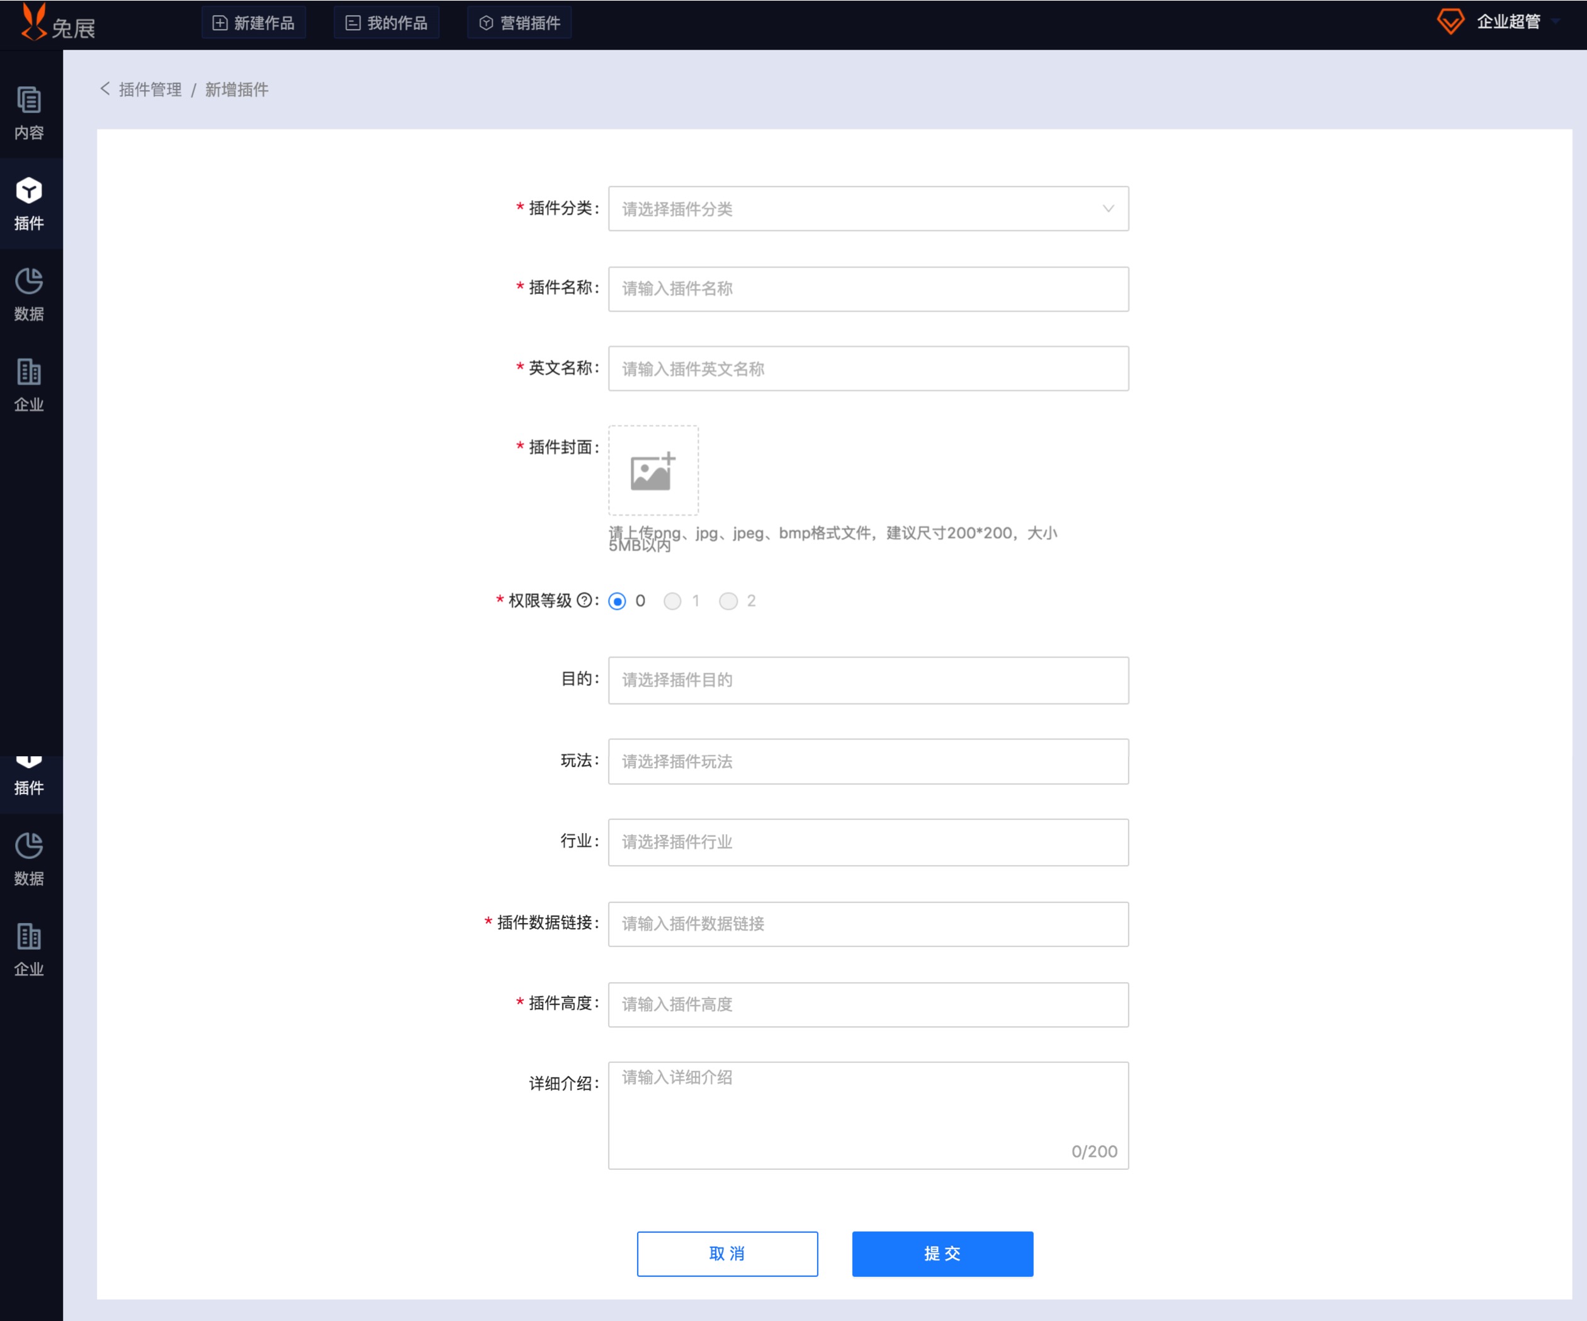Open the 插件分类 dropdown

tap(868, 208)
